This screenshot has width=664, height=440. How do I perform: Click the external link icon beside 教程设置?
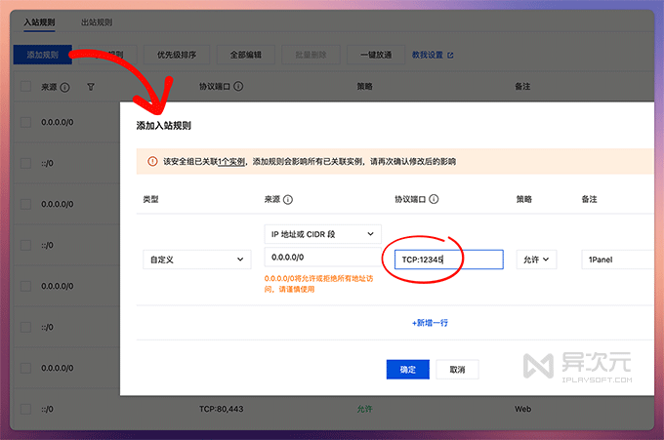pyautogui.click(x=449, y=55)
